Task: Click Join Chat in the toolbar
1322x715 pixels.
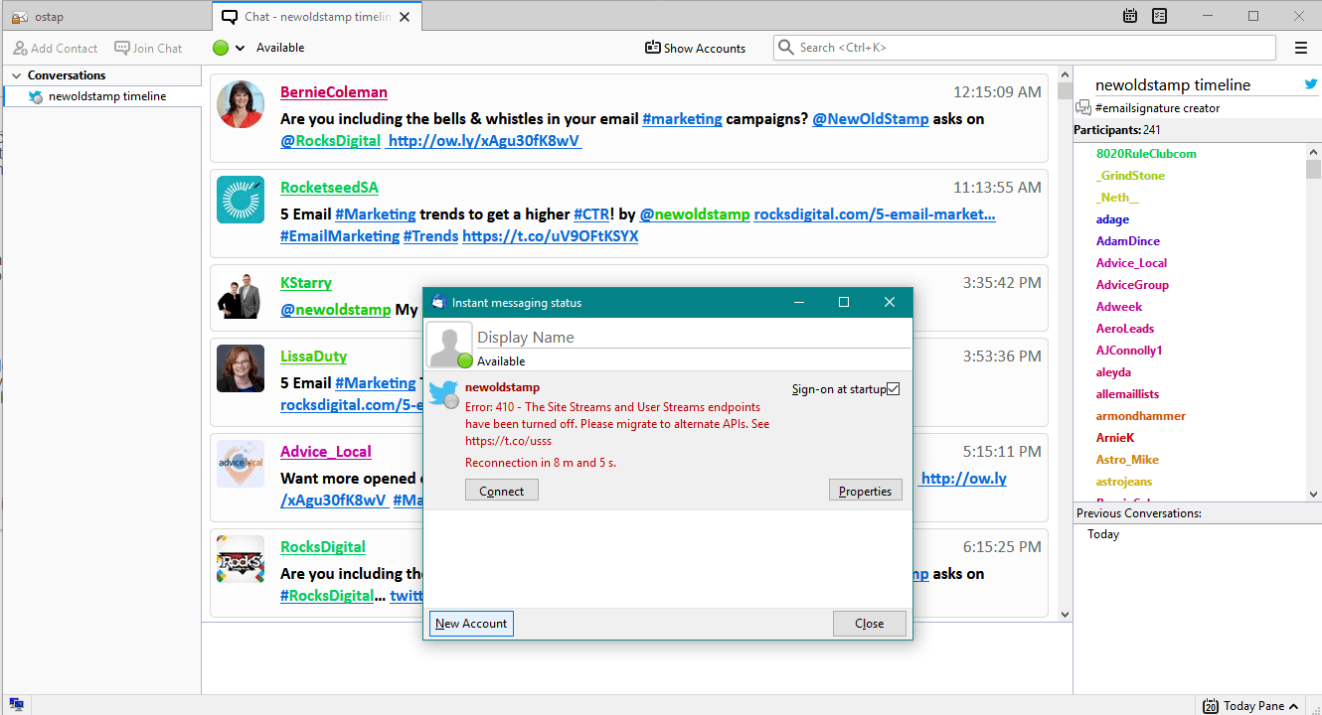Action: coord(149,48)
